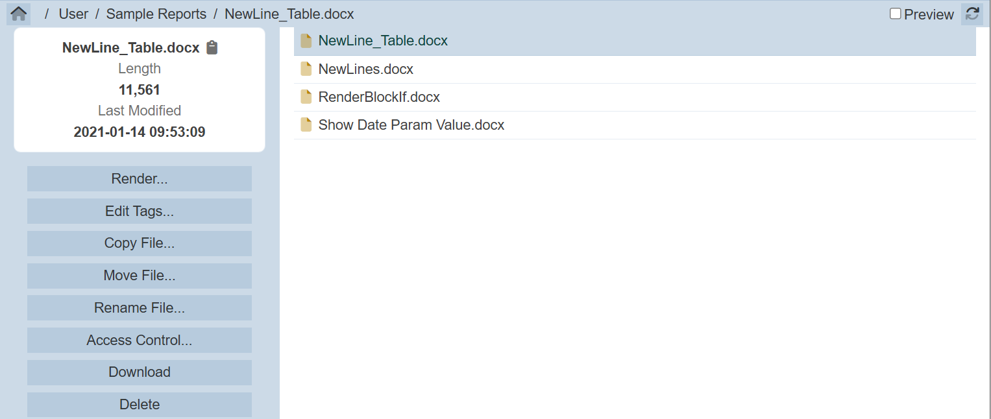Click the RenderBlockIf.docx file icon

tap(306, 97)
